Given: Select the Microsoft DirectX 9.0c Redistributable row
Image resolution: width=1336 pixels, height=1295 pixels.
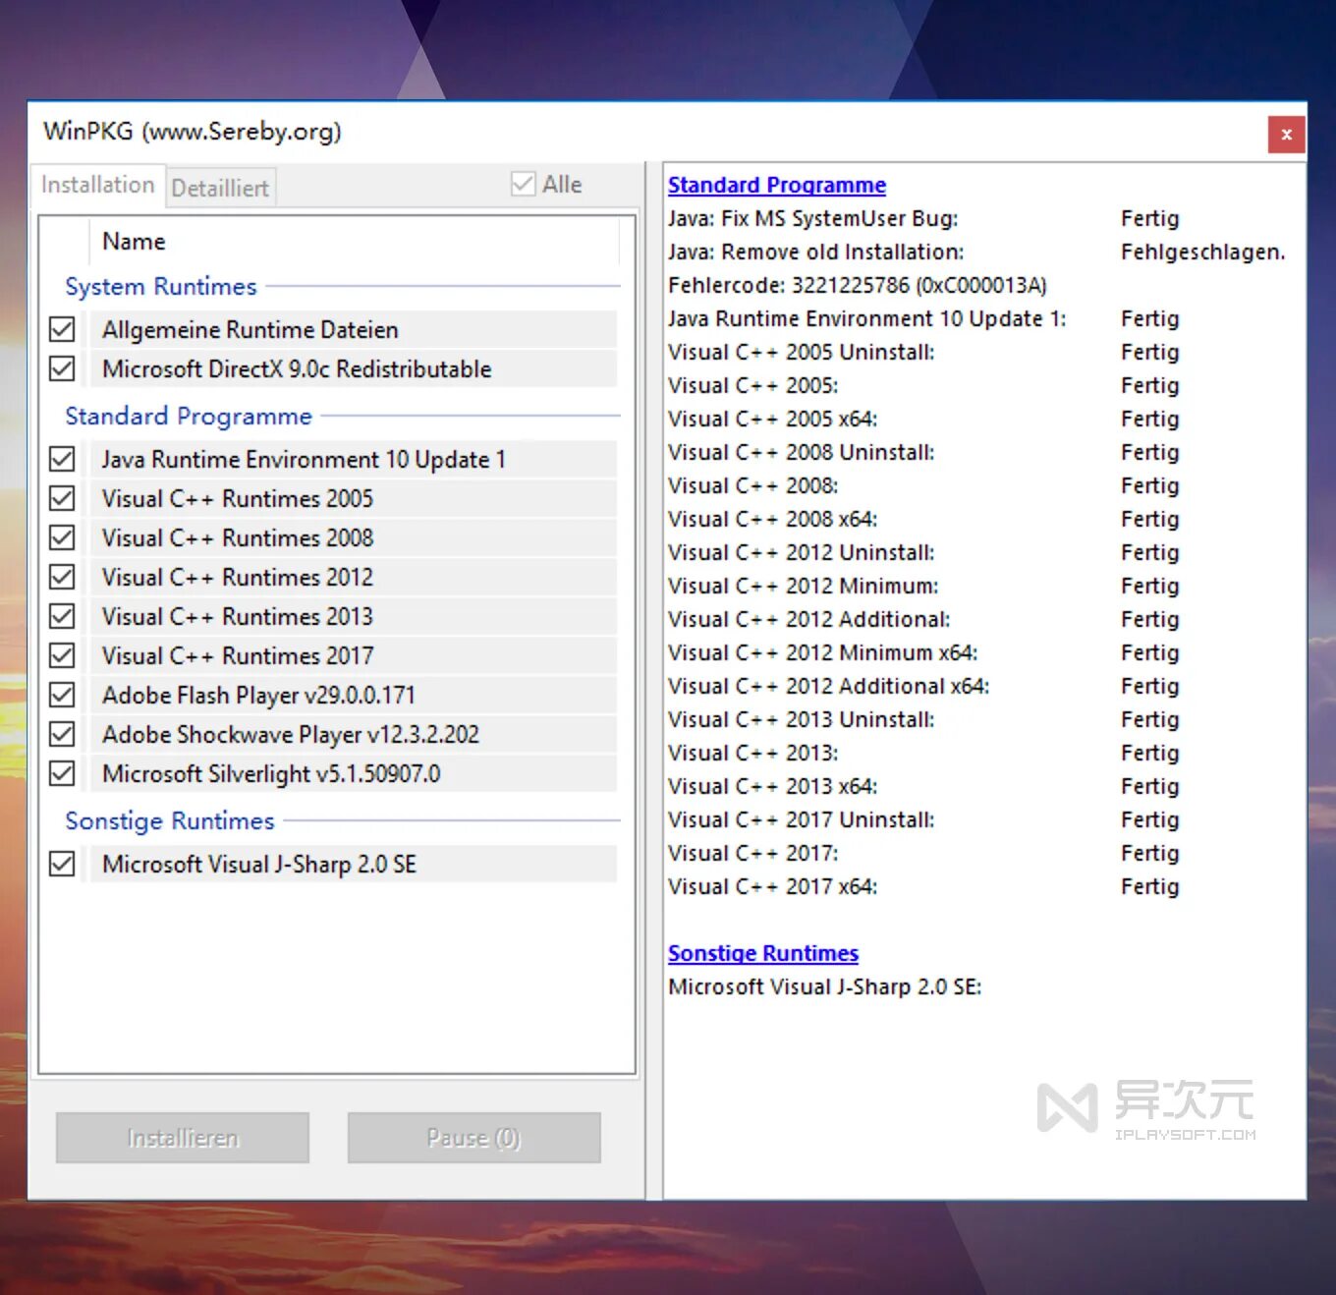Looking at the screenshot, I should click(x=354, y=368).
